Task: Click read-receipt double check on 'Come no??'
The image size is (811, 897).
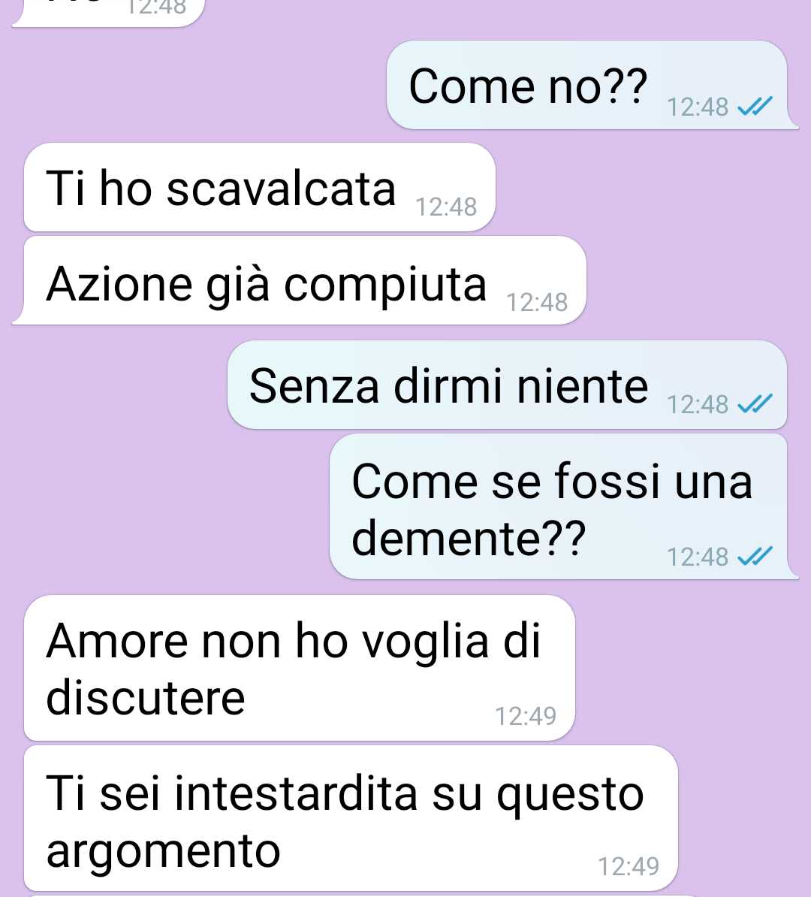Action: (755, 107)
